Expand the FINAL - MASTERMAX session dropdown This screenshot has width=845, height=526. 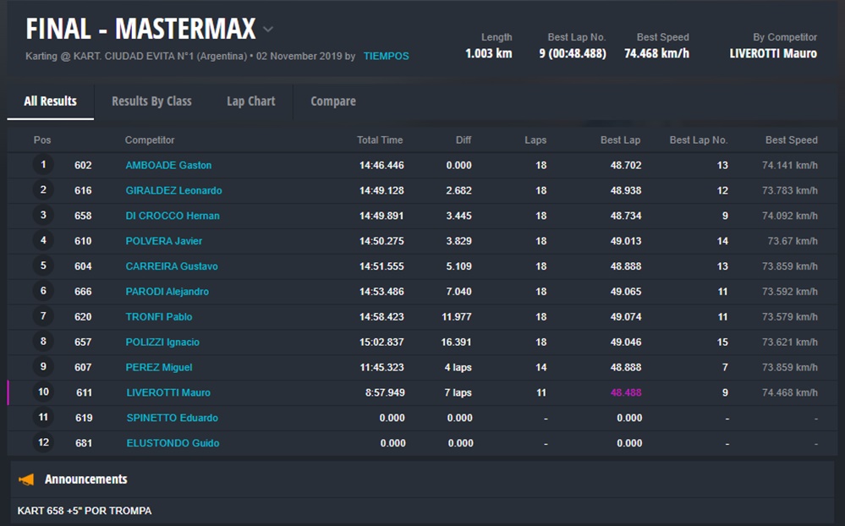point(268,30)
